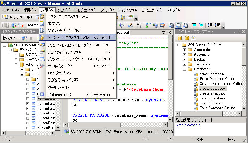Open the Web ブラウザ(S) submenu

(x=78, y=73)
